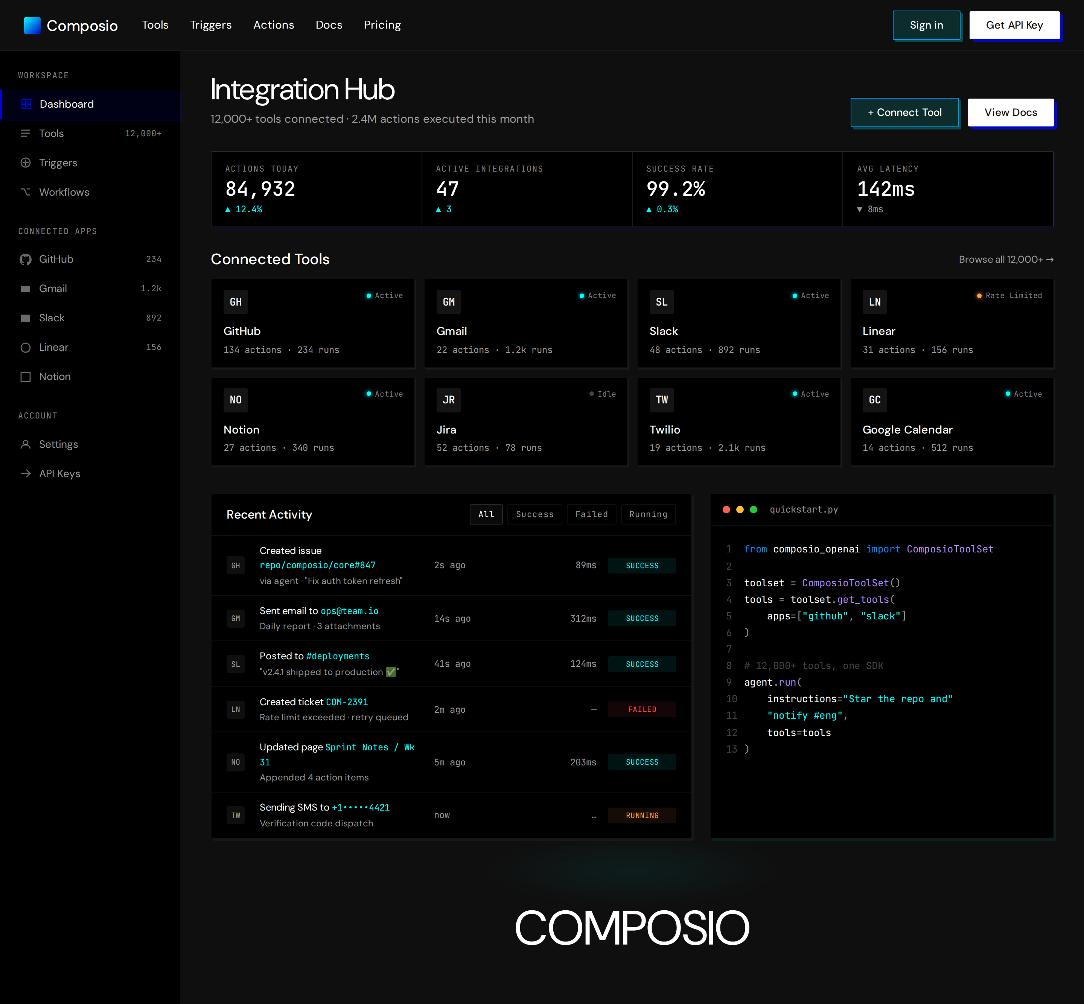Screen dimensions: 1084x1004
Task: Filter Recent Activity by Success
Action: point(535,514)
